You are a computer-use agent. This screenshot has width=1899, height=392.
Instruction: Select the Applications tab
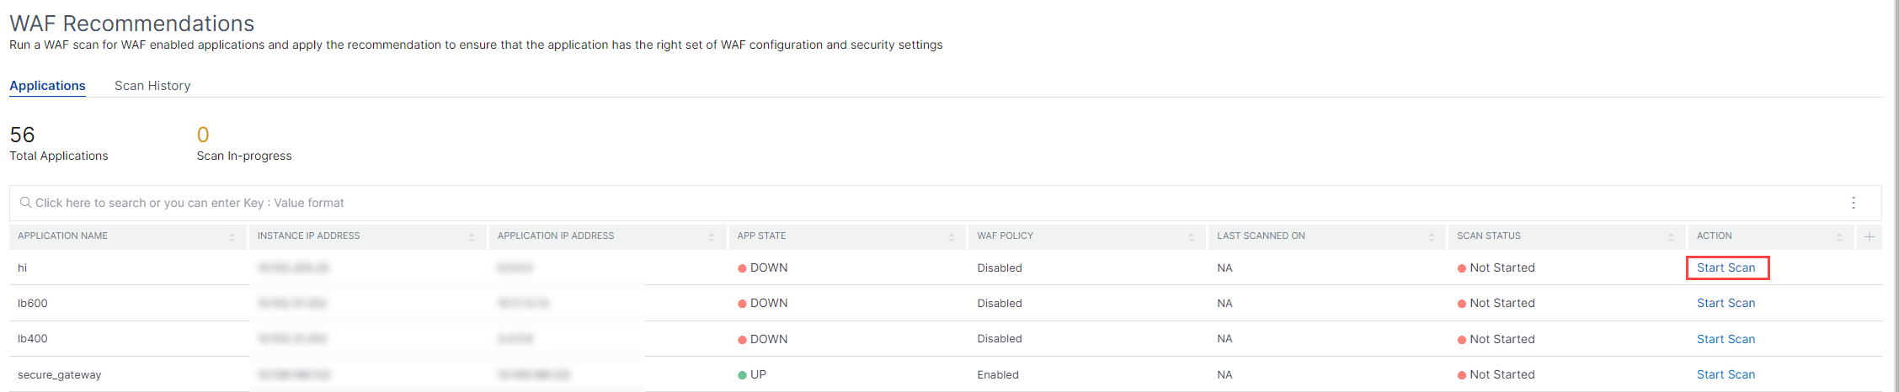pos(47,86)
